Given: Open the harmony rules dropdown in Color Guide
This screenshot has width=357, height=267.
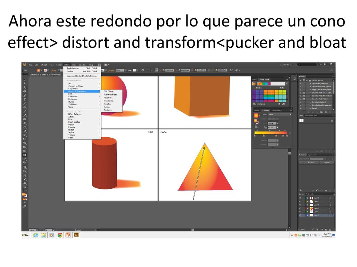Looking at the screenshot, I should pyautogui.click(x=287, y=84).
